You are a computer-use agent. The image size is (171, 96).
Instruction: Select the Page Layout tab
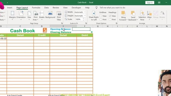pyautogui.click(x=22, y=8)
